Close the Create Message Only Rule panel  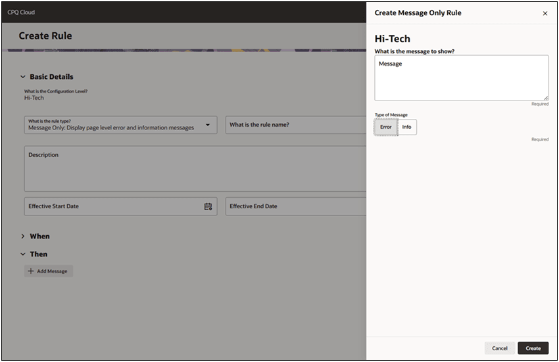pyautogui.click(x=545, y=14)
